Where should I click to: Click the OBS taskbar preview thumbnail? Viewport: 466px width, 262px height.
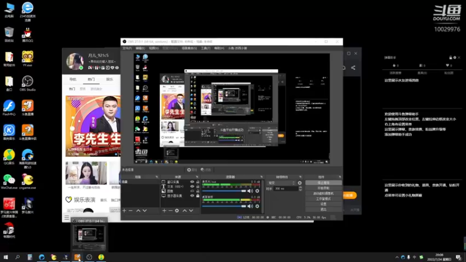(x=89, y=237)
